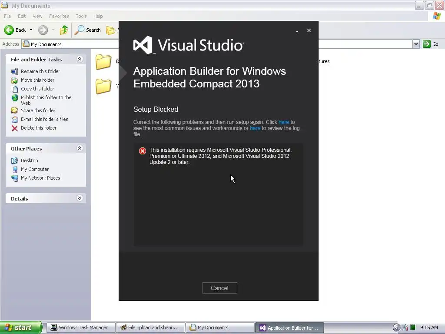Screen dimensions: 445x334
Task: Click the Windows Start button
Action: (x=21, y=328)
